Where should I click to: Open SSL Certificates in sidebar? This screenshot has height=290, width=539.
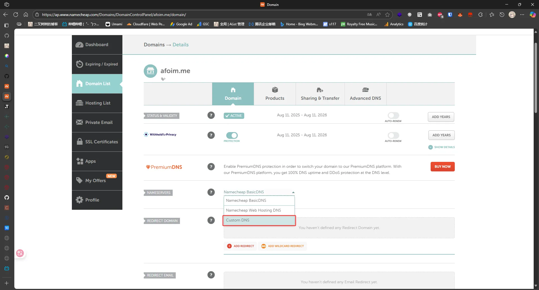tap(97, 142)
